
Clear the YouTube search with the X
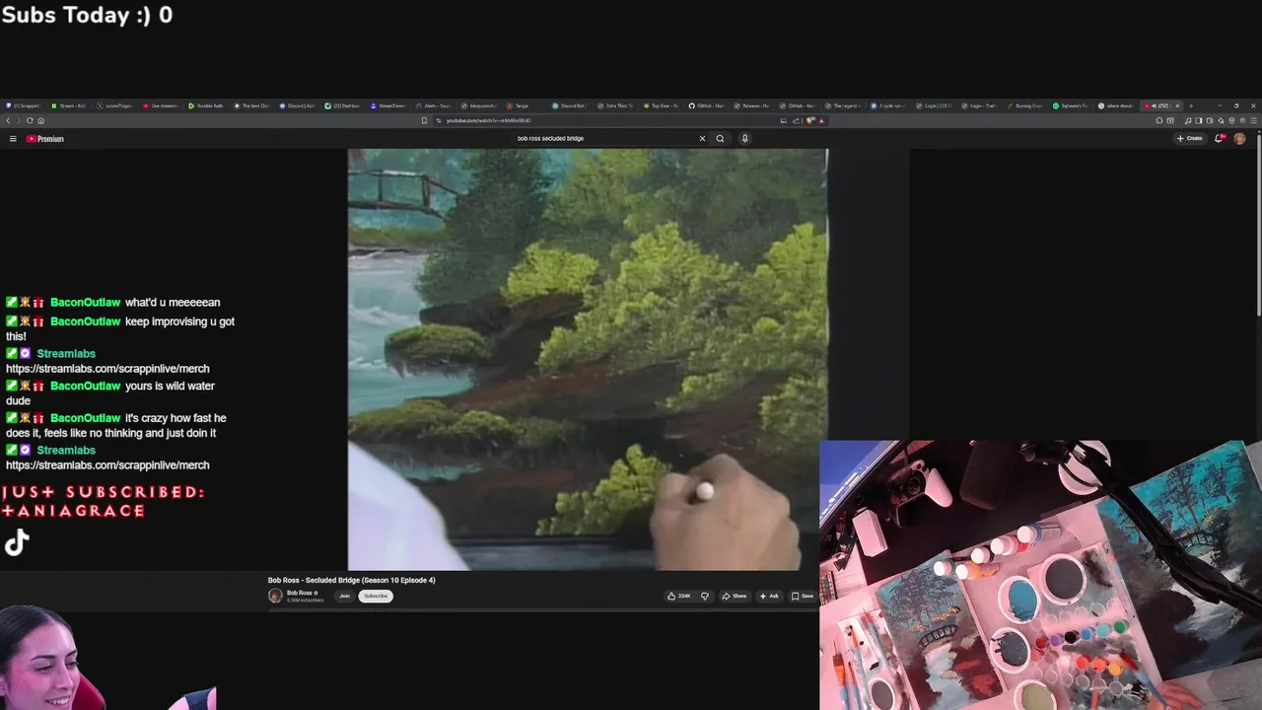pos(702,138)
